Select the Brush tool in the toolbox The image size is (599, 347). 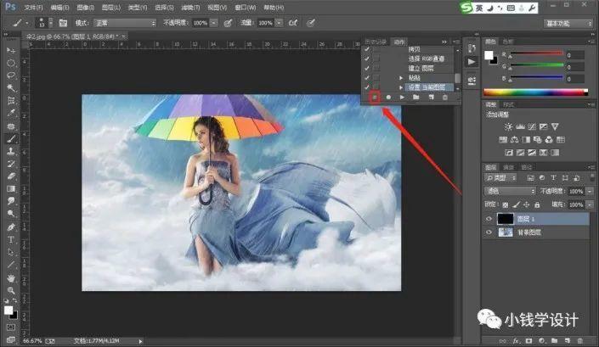(11, 139)
